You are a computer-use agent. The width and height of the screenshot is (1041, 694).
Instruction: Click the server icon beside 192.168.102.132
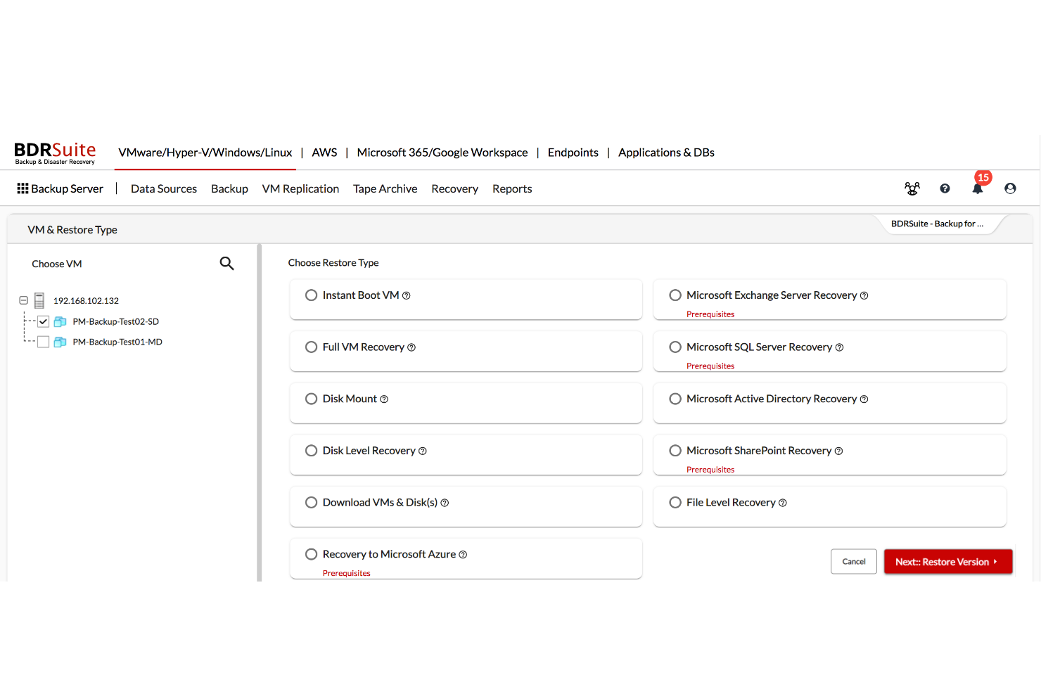pos(39,300)
